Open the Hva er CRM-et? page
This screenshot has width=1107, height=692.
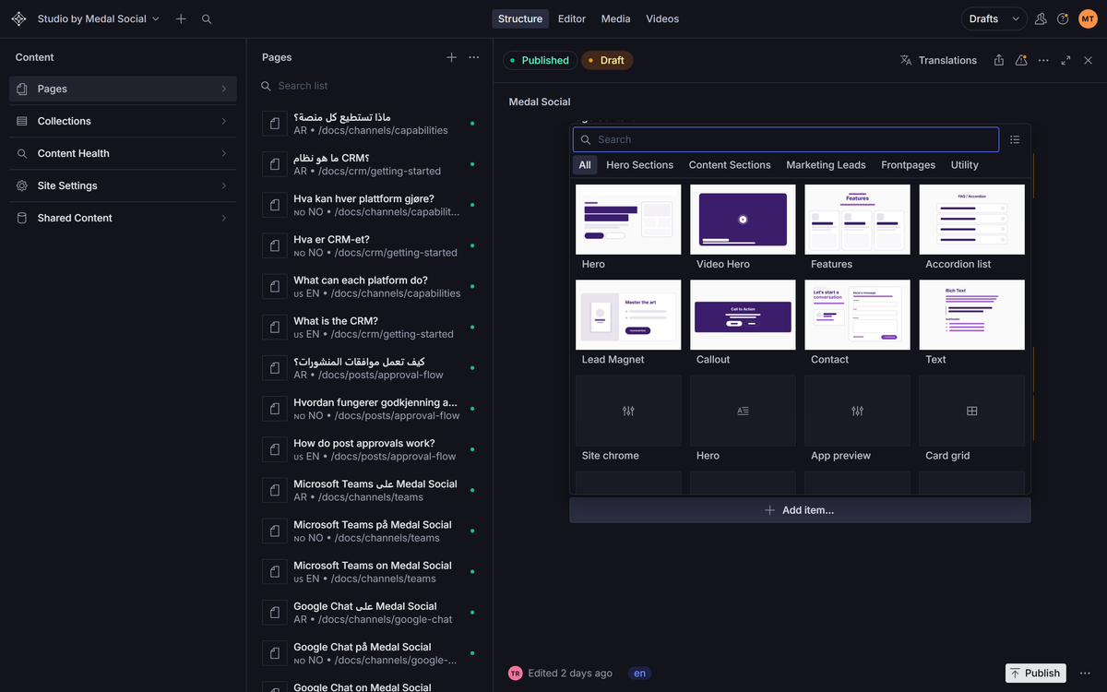pos(369,245)
